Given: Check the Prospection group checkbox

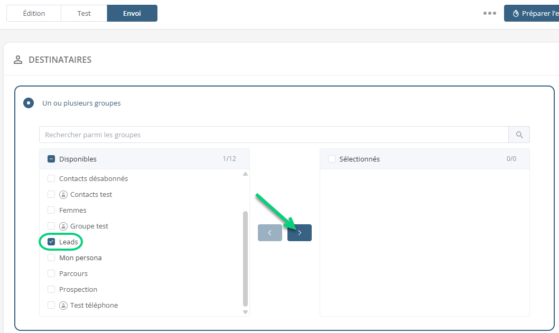Looking at the screenshot, I should pos(51,289).
